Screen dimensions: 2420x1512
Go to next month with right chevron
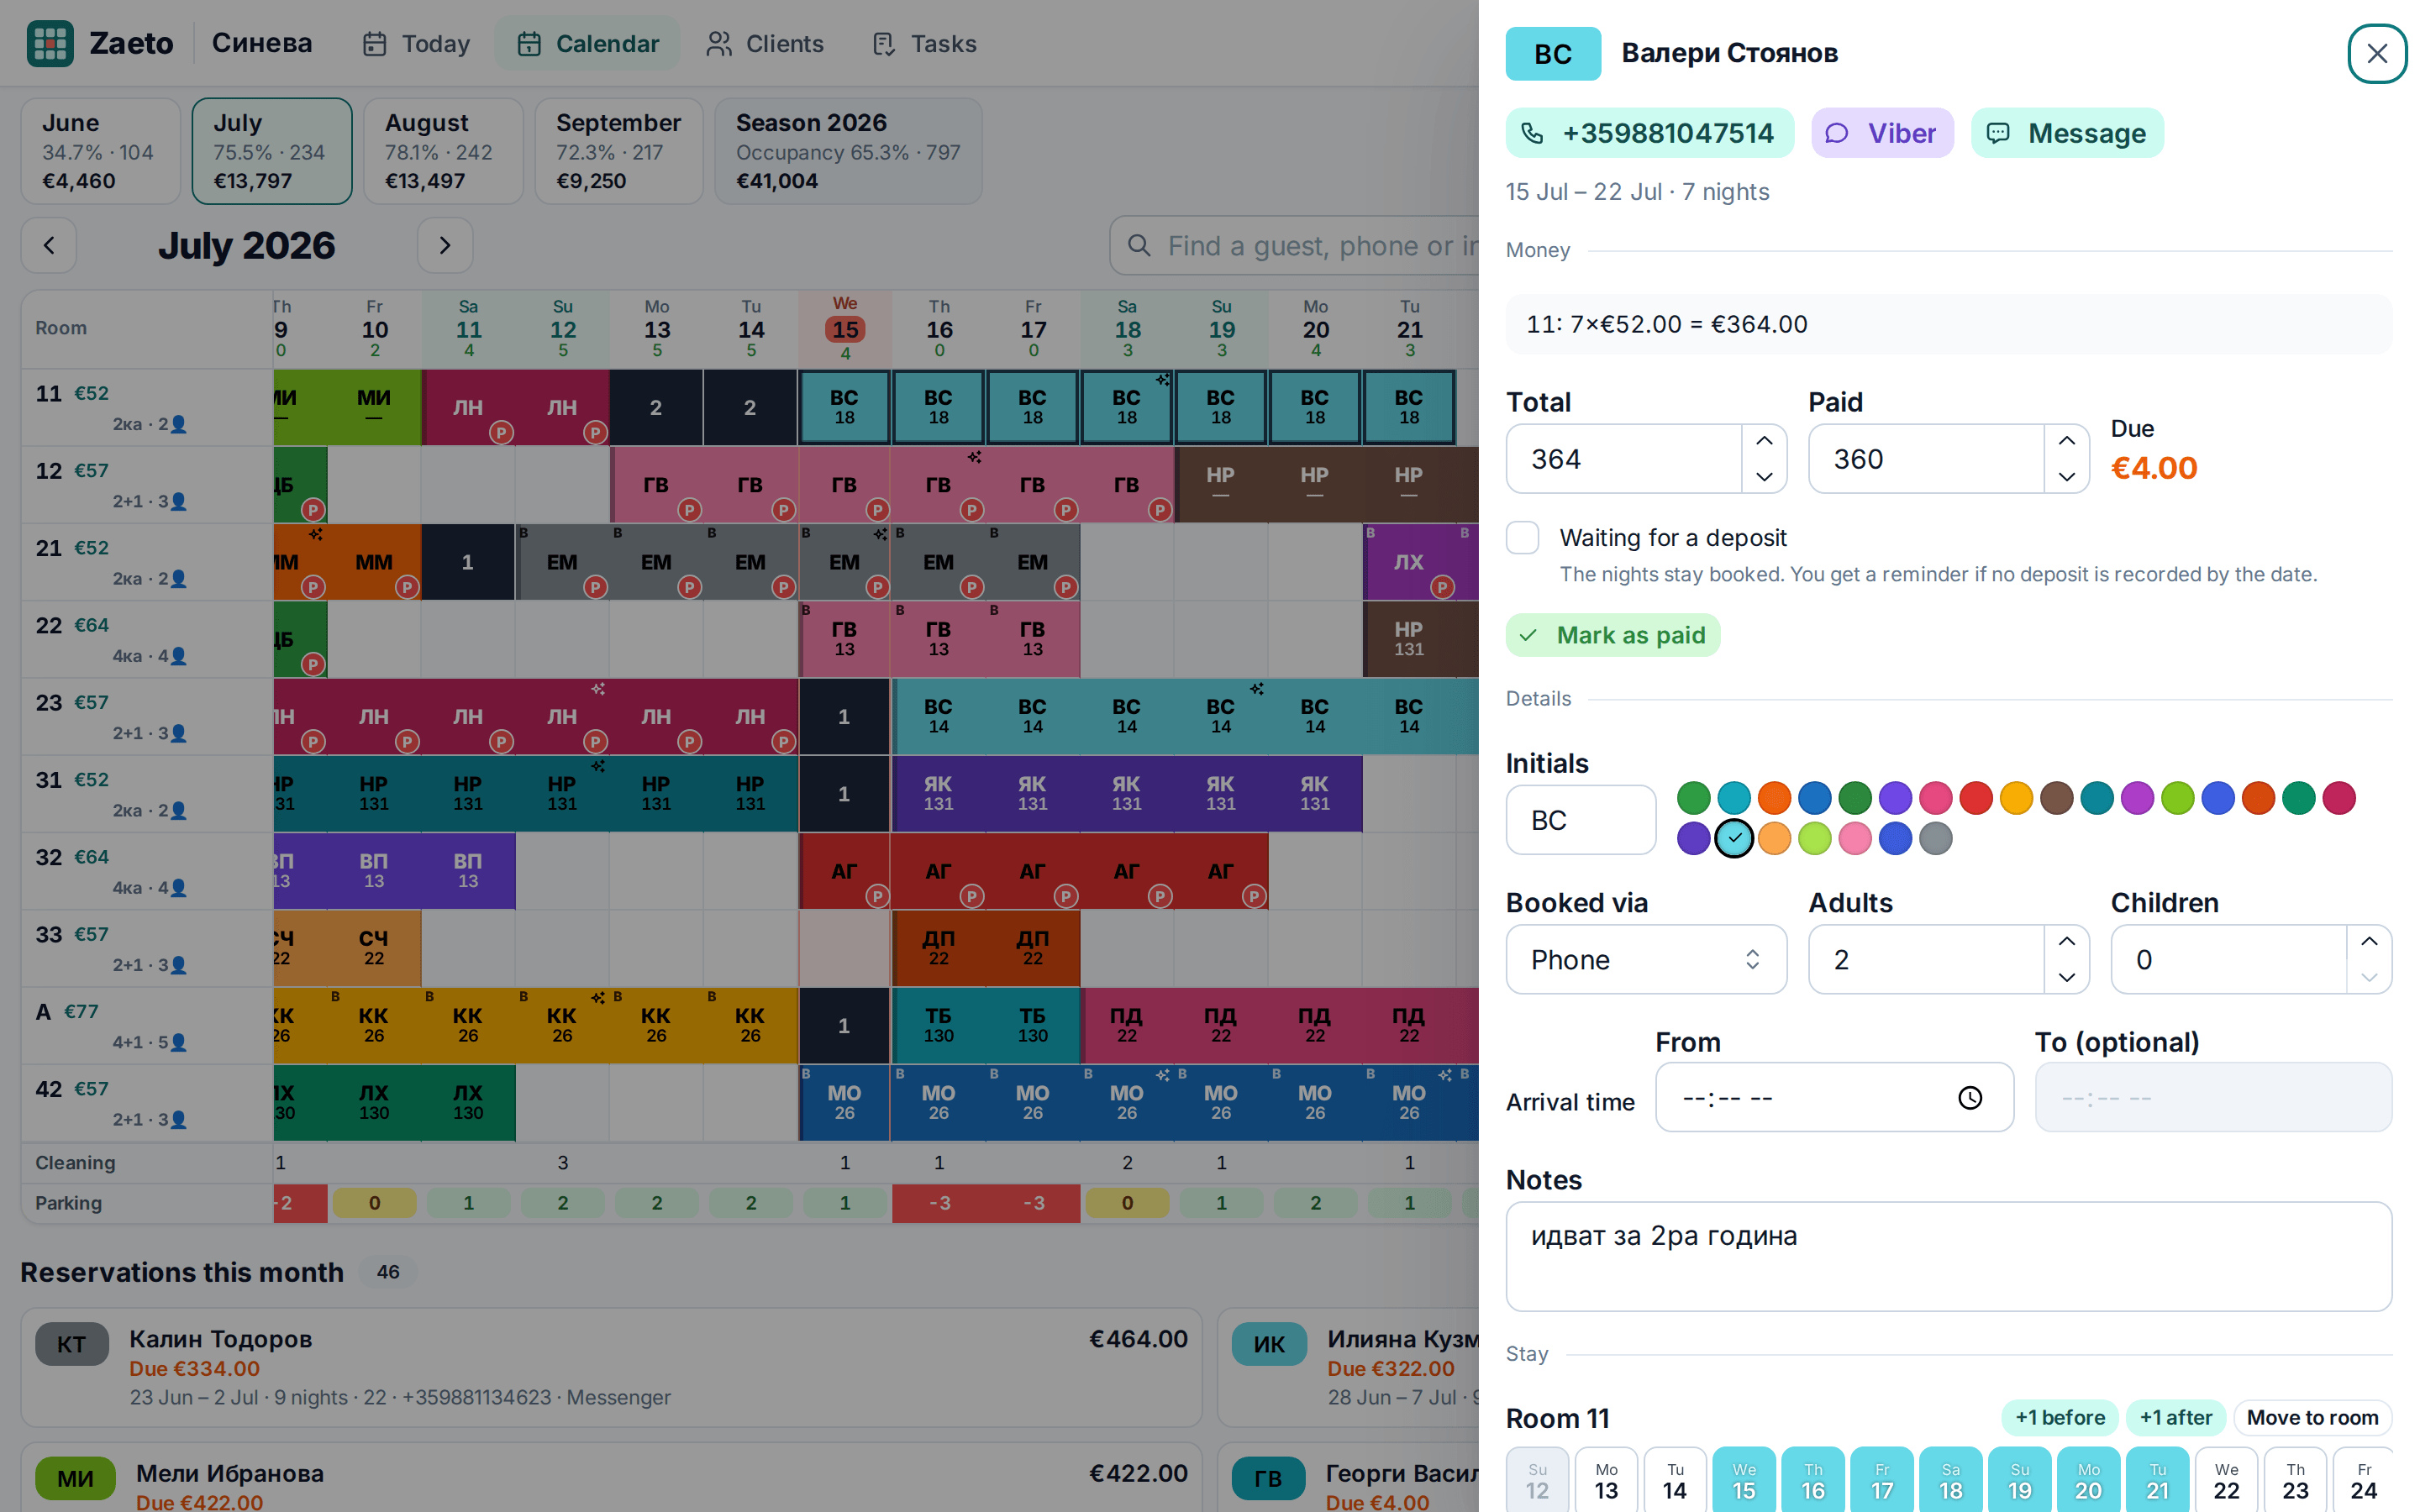445,245
